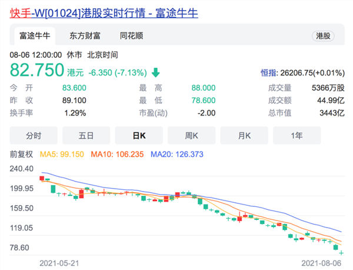Select the 周K chart view
The width and height of the screenshot is (353, 270).
(x=192, y=136)
